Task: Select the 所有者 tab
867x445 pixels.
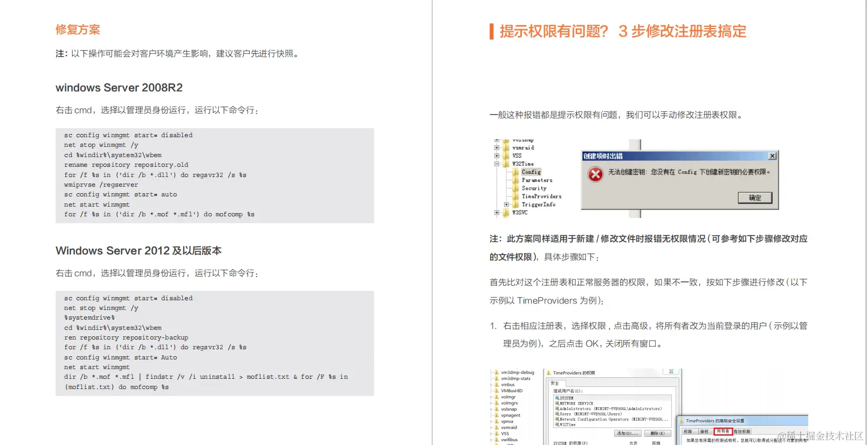Action: pyautogui.click(x=723, y=432)
